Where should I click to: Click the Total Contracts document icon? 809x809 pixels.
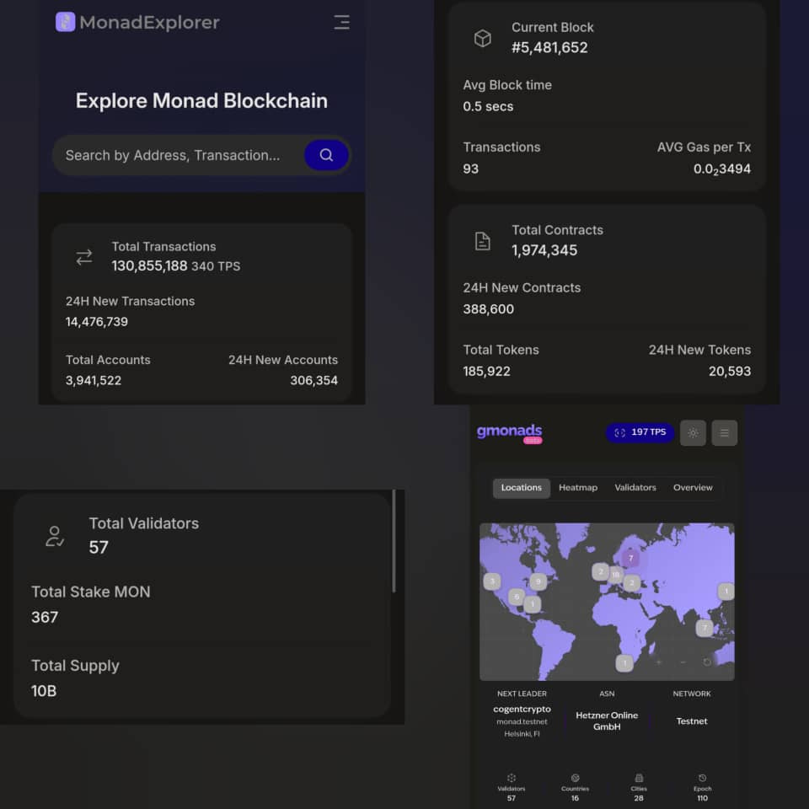point(482,241)
